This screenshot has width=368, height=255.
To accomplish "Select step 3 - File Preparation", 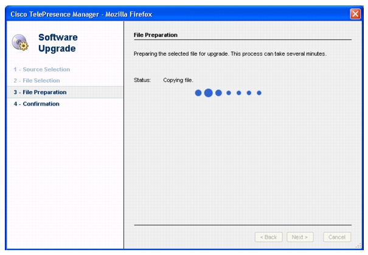I will [65, 92].
